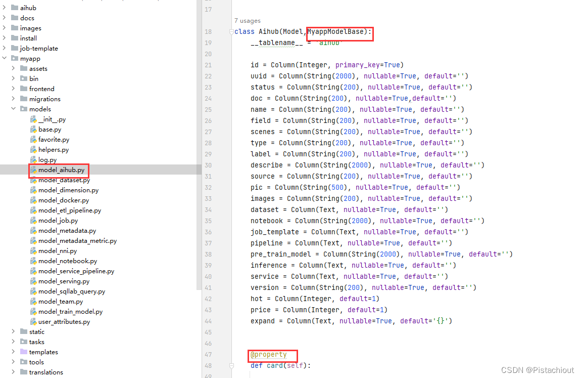Click MyappModelBase in class definition

coord(335,31)
